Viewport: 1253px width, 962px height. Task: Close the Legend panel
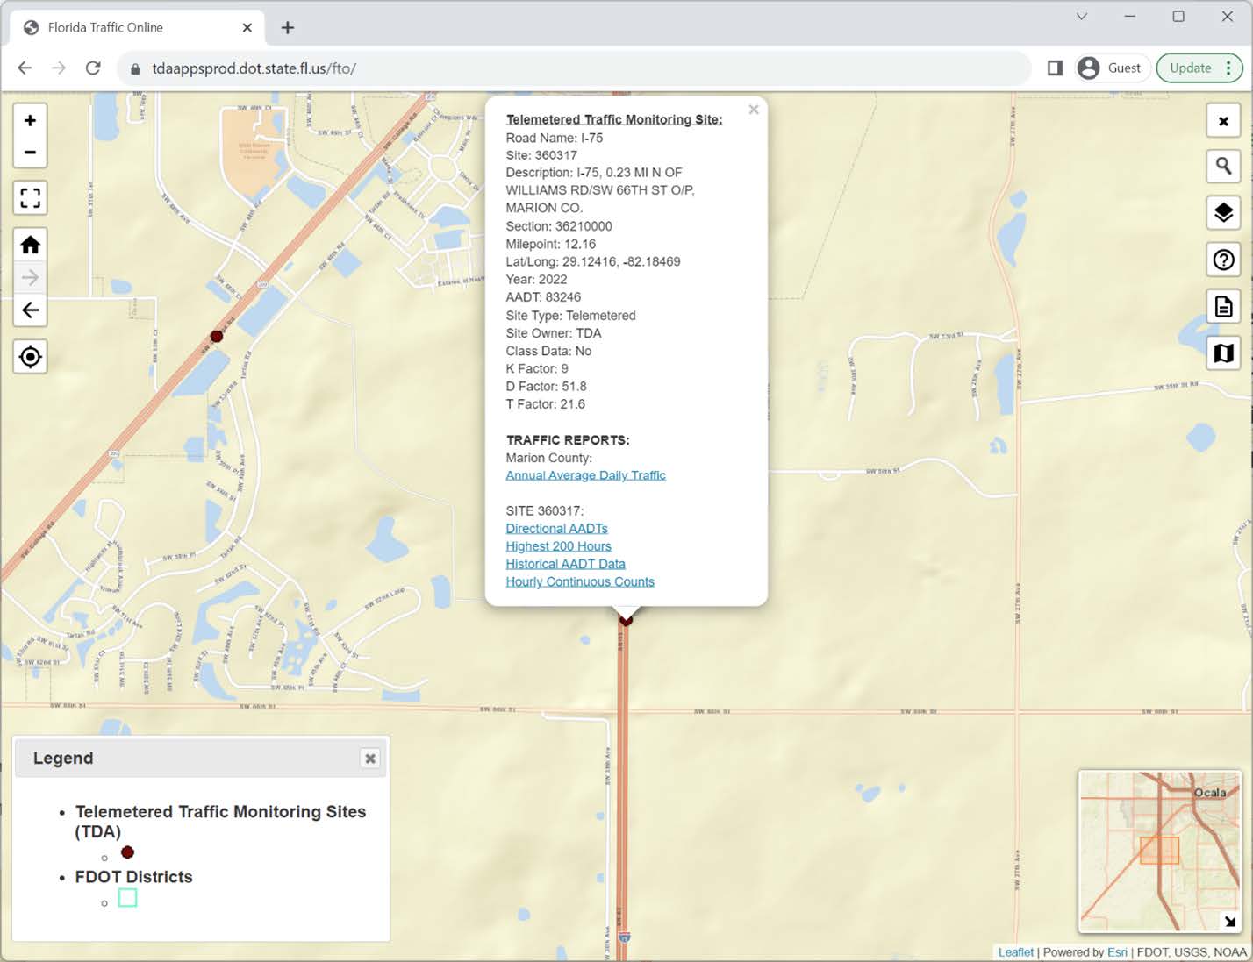pyautogui.click(x=370, y=759)
